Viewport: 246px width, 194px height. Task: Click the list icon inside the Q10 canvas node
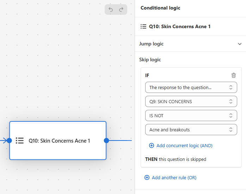tap(20, 140)
